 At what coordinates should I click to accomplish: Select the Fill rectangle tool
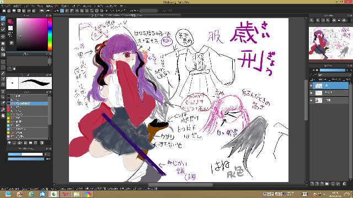click(x=3, y=43)
